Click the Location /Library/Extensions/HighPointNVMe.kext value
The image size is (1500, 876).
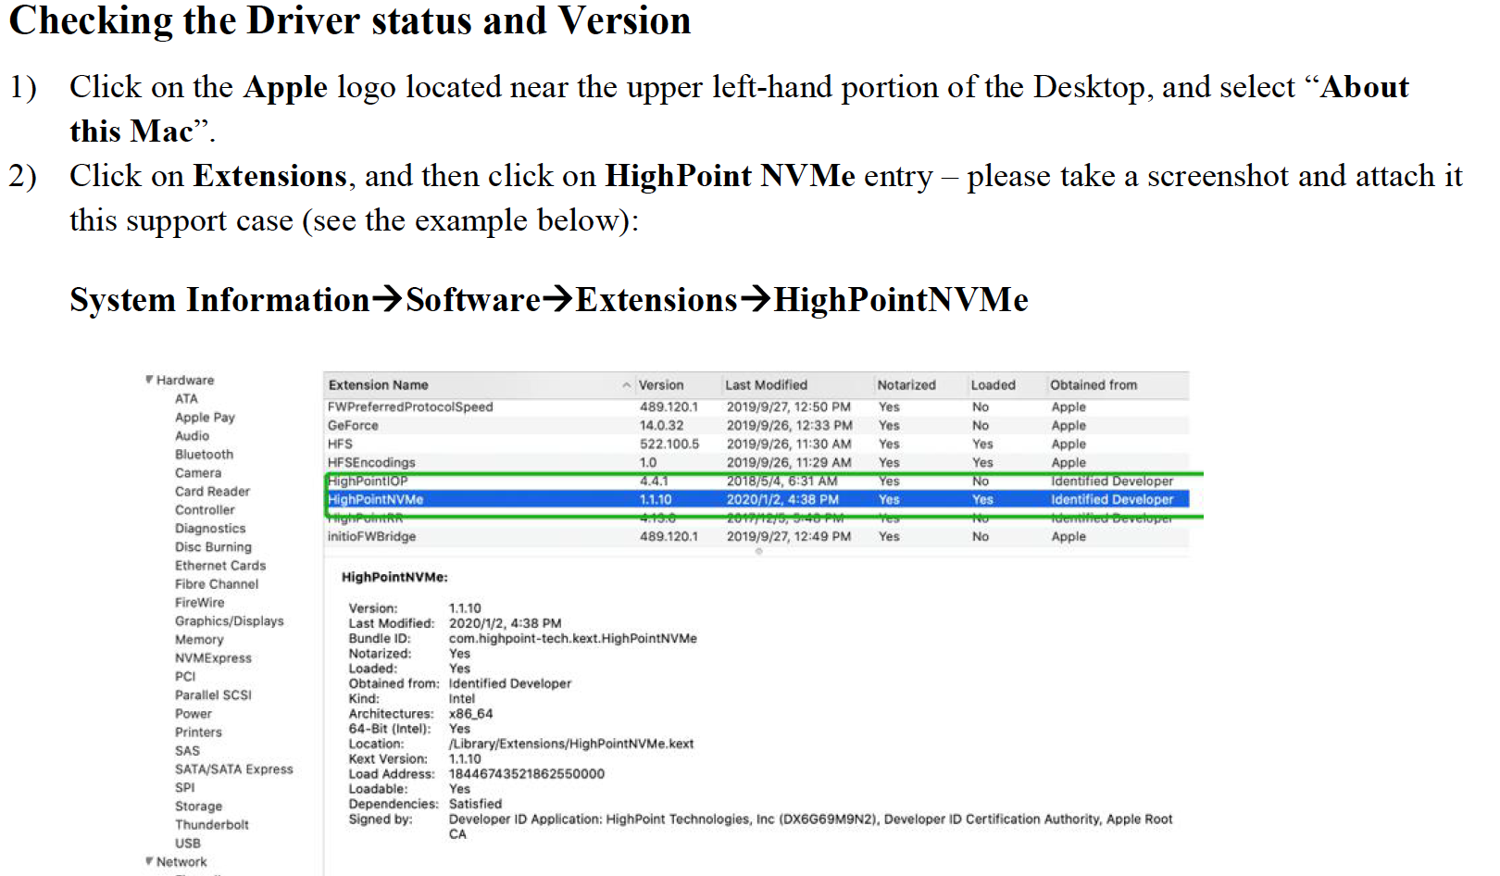tap(570, 744)
